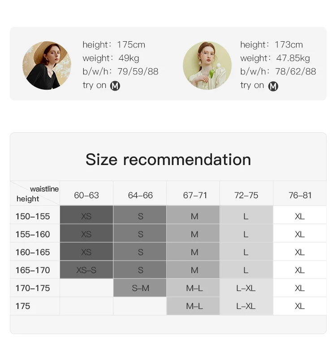Click the XS–S cell in 165–170 row

pyautogui.click(x=86, y=270)
